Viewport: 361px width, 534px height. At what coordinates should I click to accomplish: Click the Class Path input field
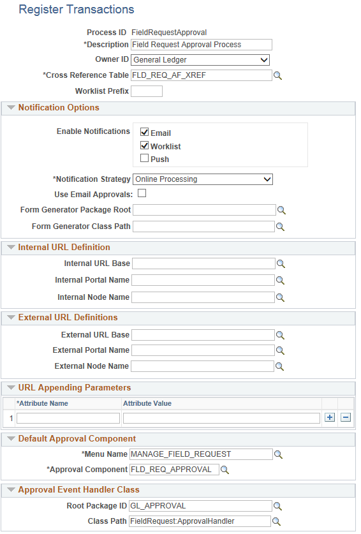pos(200,521)
